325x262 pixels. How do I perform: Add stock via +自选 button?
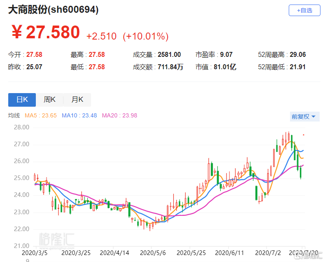pyautogui.click(x=304, y=10)
